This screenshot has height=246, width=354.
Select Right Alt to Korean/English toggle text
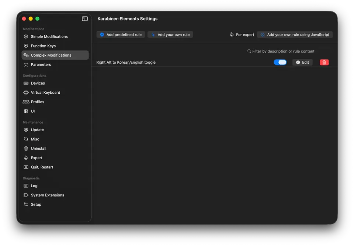[x=126, y=63]
